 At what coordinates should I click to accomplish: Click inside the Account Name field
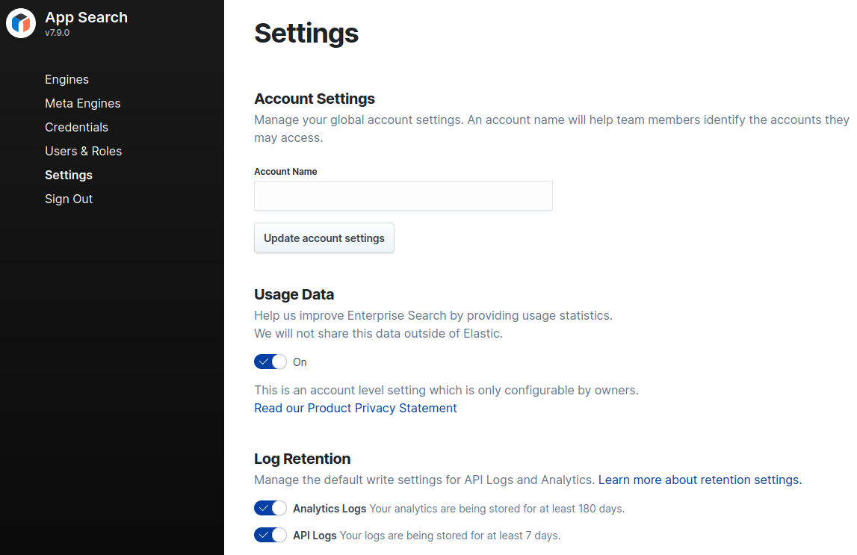tap(403, 196)
